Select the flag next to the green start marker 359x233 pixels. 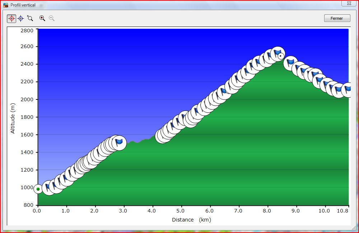coord(48,187)
